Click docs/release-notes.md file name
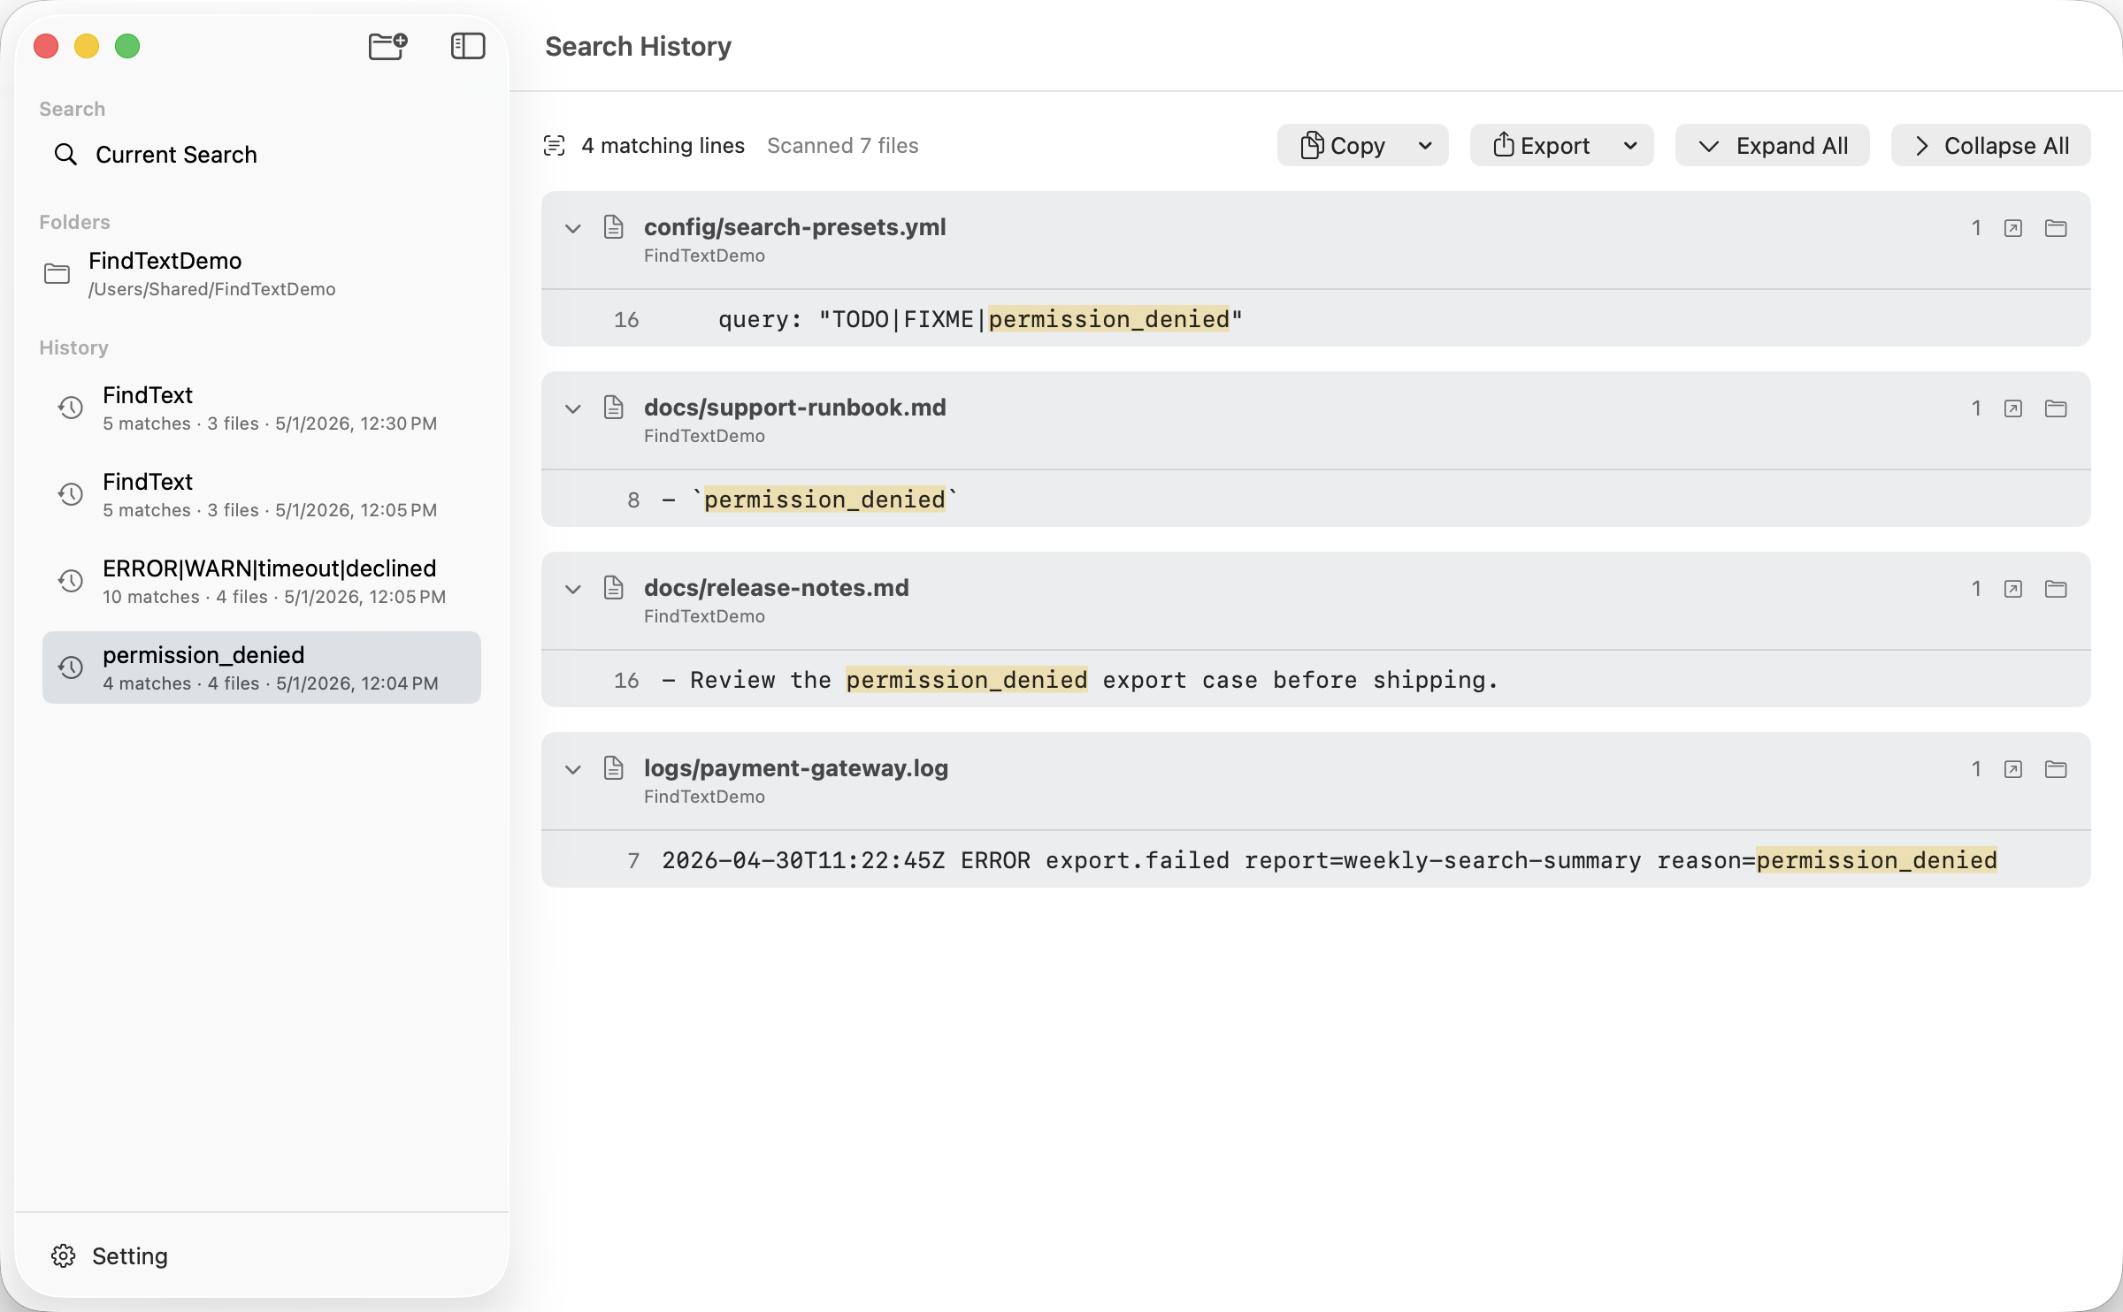This screenshot has width=2123, height=1312. coord(777,588)
